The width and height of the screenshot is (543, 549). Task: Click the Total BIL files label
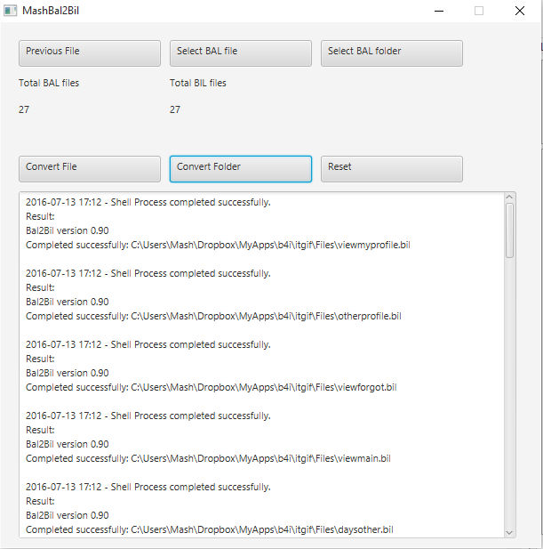tap(198, 84)
